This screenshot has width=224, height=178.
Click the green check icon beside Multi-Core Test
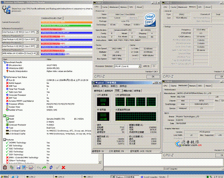point(7,92)
